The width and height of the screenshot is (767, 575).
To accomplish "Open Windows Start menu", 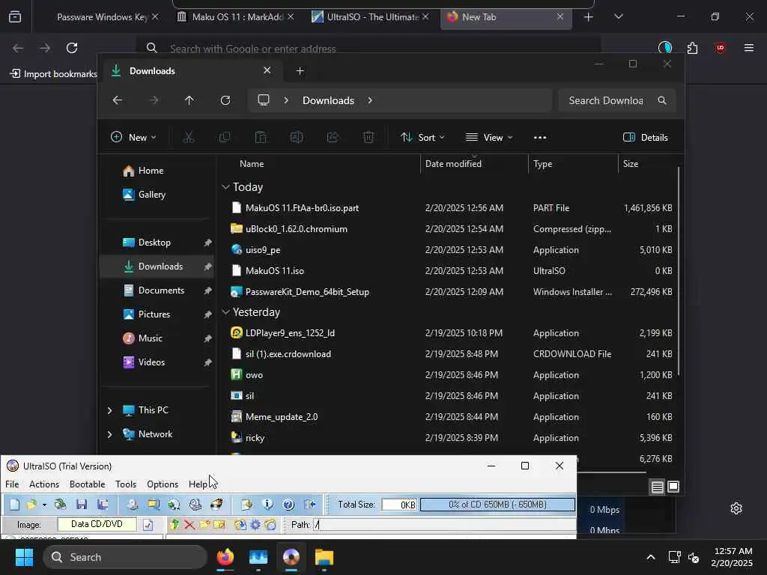I will pos(25,557).
